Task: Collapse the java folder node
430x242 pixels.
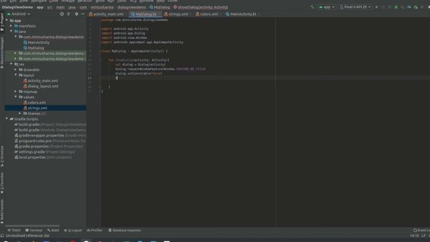Action: [x=11, y=32]
